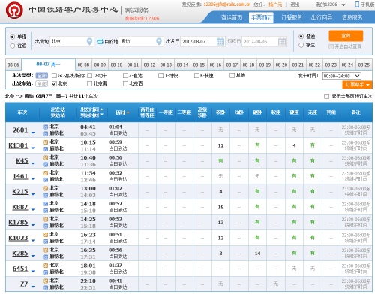Click the departure date field 2017-08-07
Viewport: 375px width, 294px height.
[x=202, y=41]
